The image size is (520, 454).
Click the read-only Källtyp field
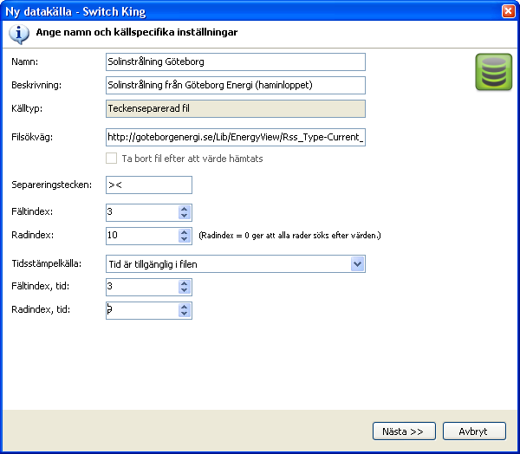tap(236, 108)
